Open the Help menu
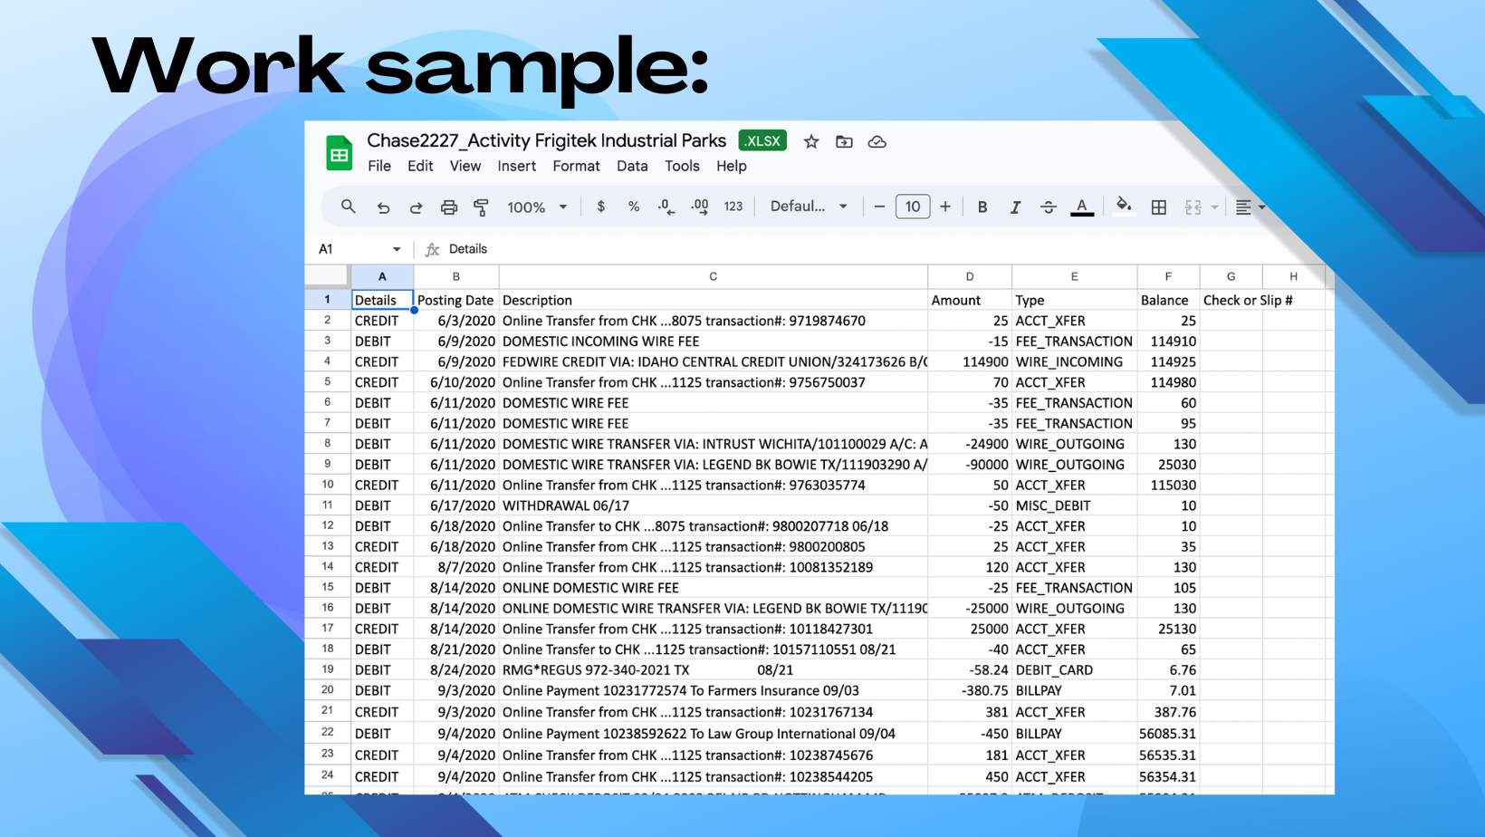This screenshot has width=1485, height=837. pyautogui.click(x=732, y=166)
